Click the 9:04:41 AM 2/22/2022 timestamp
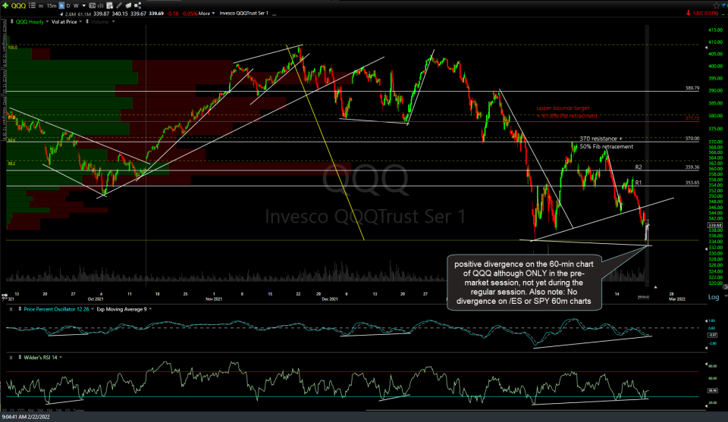This screenshot has width=728, height=422. tap(26, 417)
